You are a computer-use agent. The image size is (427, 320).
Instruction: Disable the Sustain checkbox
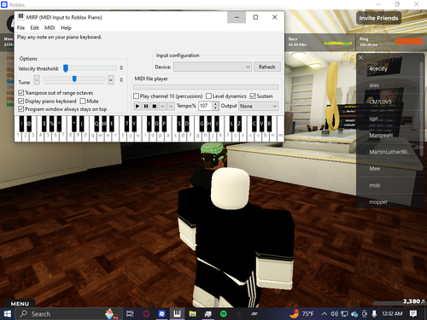coord(253,96)
